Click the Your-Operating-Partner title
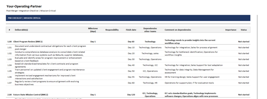Screen dimensions: 267x99 [24, 6]
